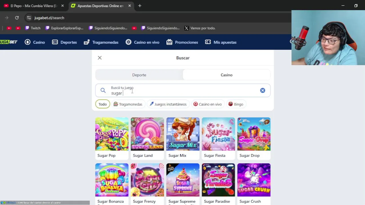Open a new browser tab
365x205 pixels.
140,6
